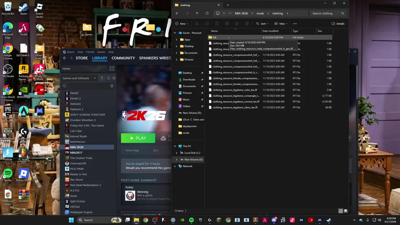
Task: Collapse the Xavier - Personal tree node
Action: click(175, 33)
